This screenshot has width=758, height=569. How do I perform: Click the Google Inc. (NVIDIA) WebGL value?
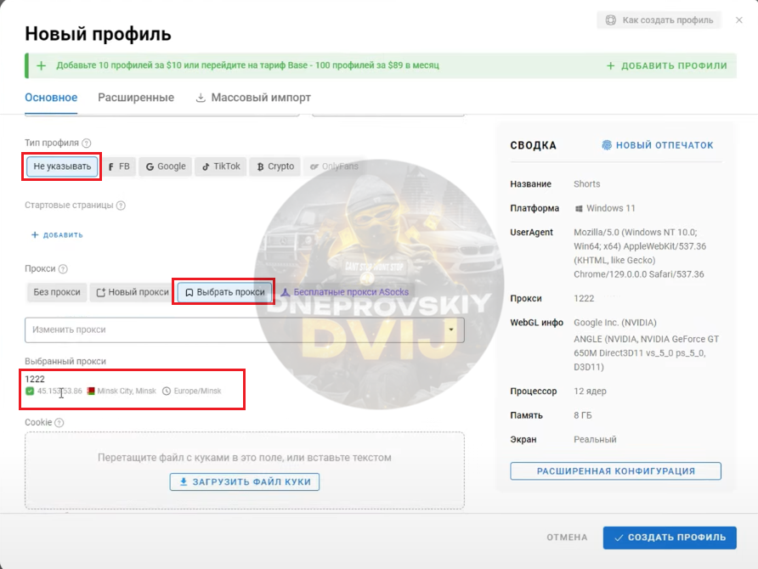(x=615, y=323)
